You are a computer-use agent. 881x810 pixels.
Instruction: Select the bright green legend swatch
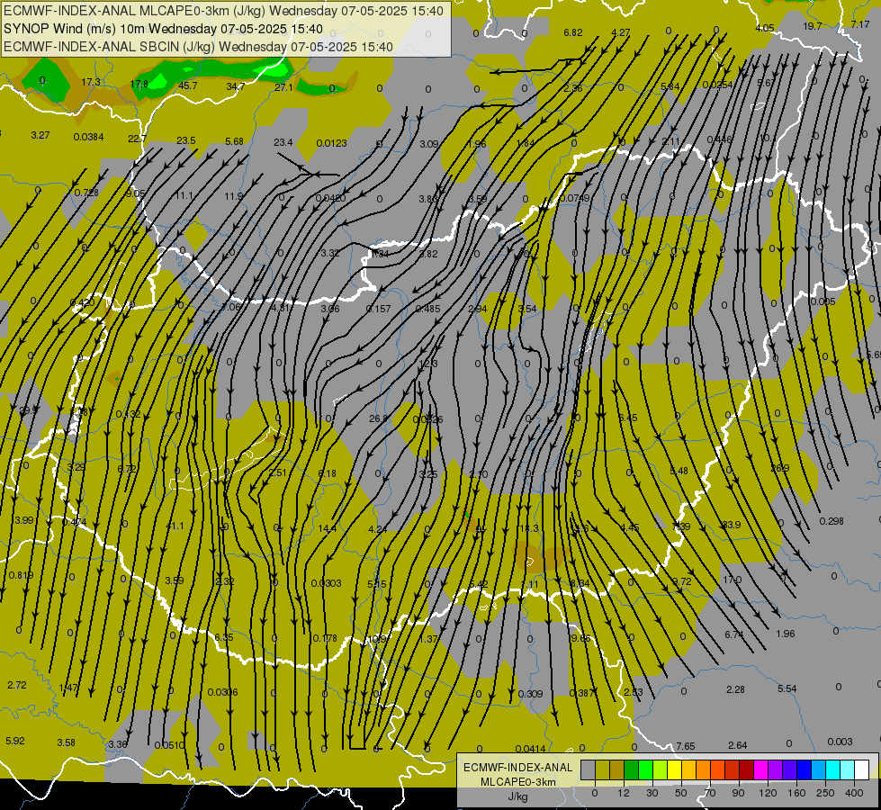pyautogui.click(x=646, y=769)
